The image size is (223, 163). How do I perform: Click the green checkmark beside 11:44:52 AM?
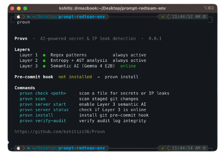(x=163, y=17)
